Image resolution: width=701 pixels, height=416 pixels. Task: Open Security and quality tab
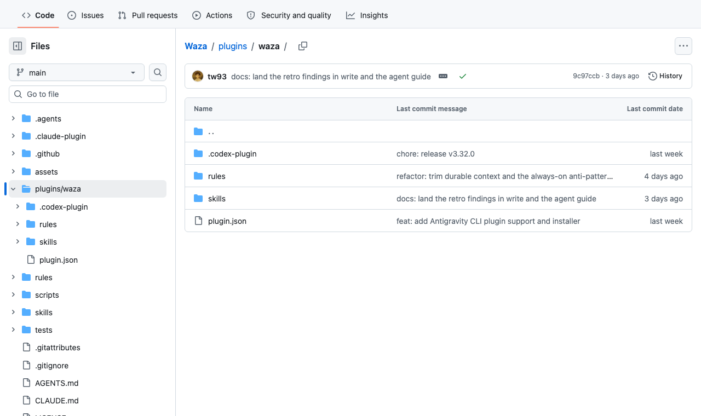[289, 15]
